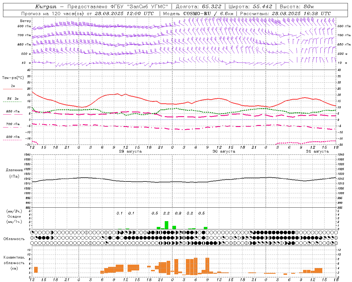Click the '(мм/1ч.)' precipitation unit label
The image size is (352, 282).
point(14,222)
